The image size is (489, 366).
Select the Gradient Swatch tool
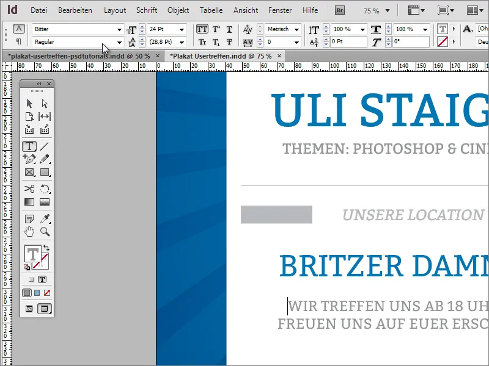click(x=29, y=202)
